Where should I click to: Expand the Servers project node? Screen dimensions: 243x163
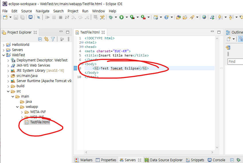pos(3,50)
